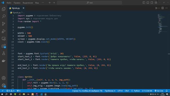Open the Windows Start button

point(2,94)
